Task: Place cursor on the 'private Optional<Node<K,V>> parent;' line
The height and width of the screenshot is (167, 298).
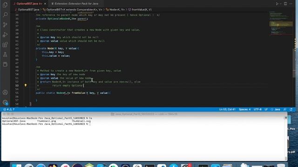Action: coord(61,19)
